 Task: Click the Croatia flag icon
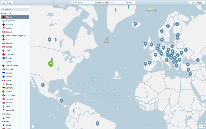[x=4, y=58]
